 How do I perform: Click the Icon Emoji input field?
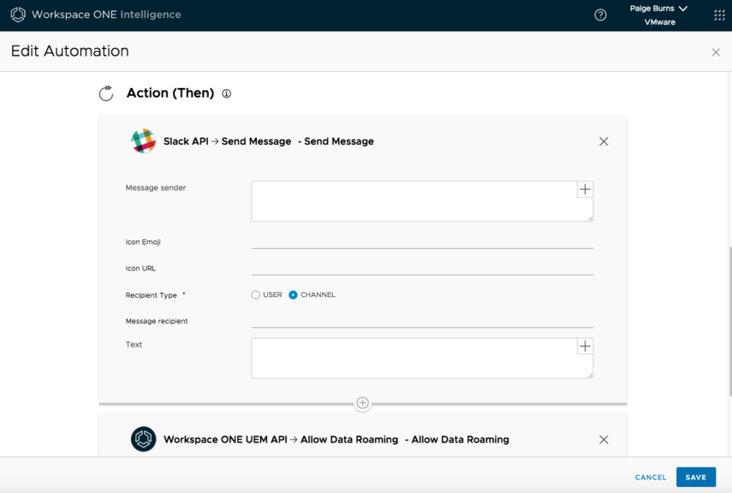coord(421,241)
